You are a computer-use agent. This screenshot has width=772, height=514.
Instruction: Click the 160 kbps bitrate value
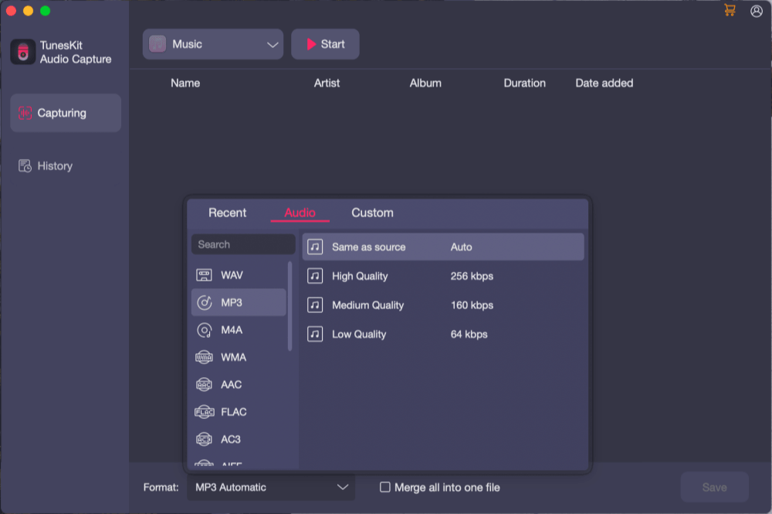pos(472,305)
